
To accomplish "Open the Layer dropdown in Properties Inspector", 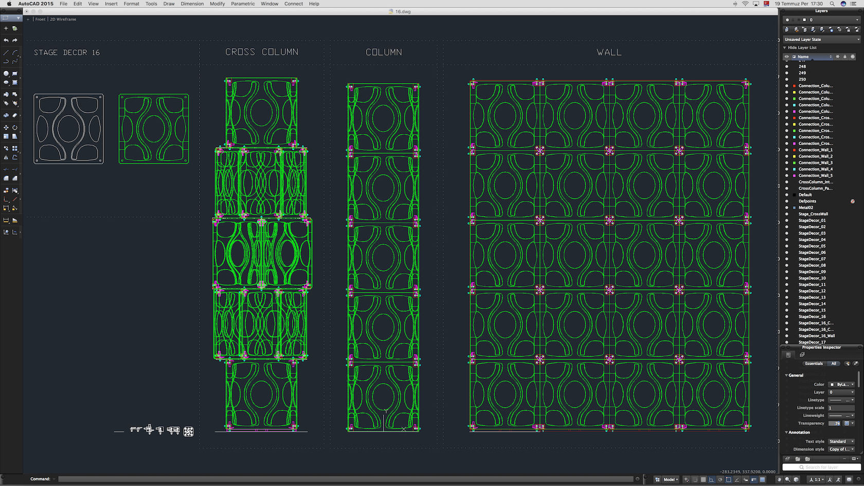I will pyautogui.click(x=841, y=392).
